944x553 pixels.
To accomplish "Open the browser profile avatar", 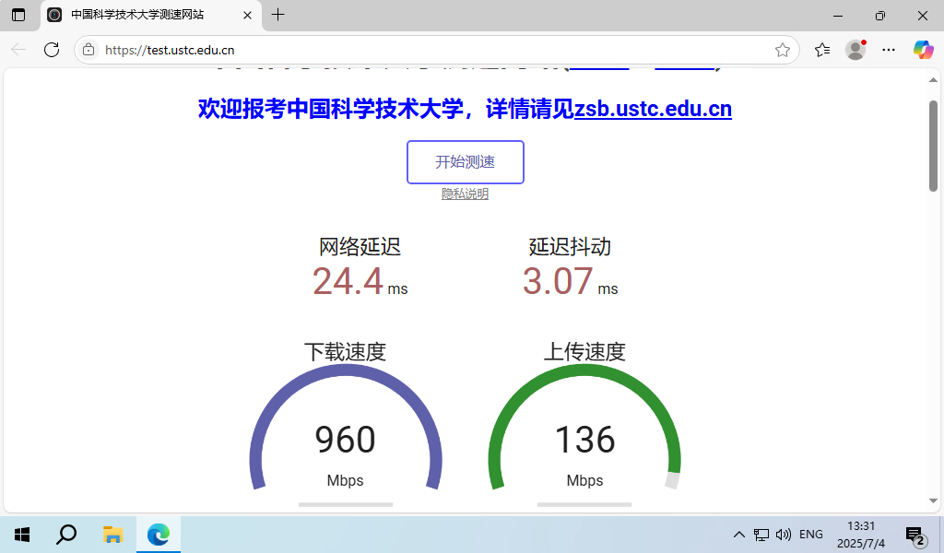I will click(x=855, y=50).
